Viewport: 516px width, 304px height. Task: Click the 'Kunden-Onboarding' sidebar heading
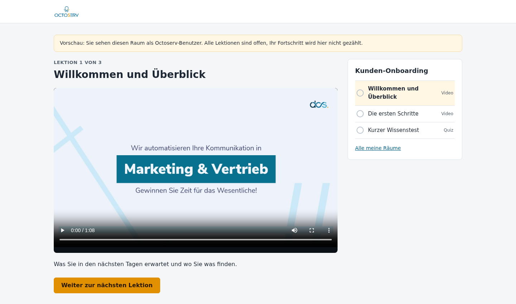pyautogui.click(x=392, y=71)
